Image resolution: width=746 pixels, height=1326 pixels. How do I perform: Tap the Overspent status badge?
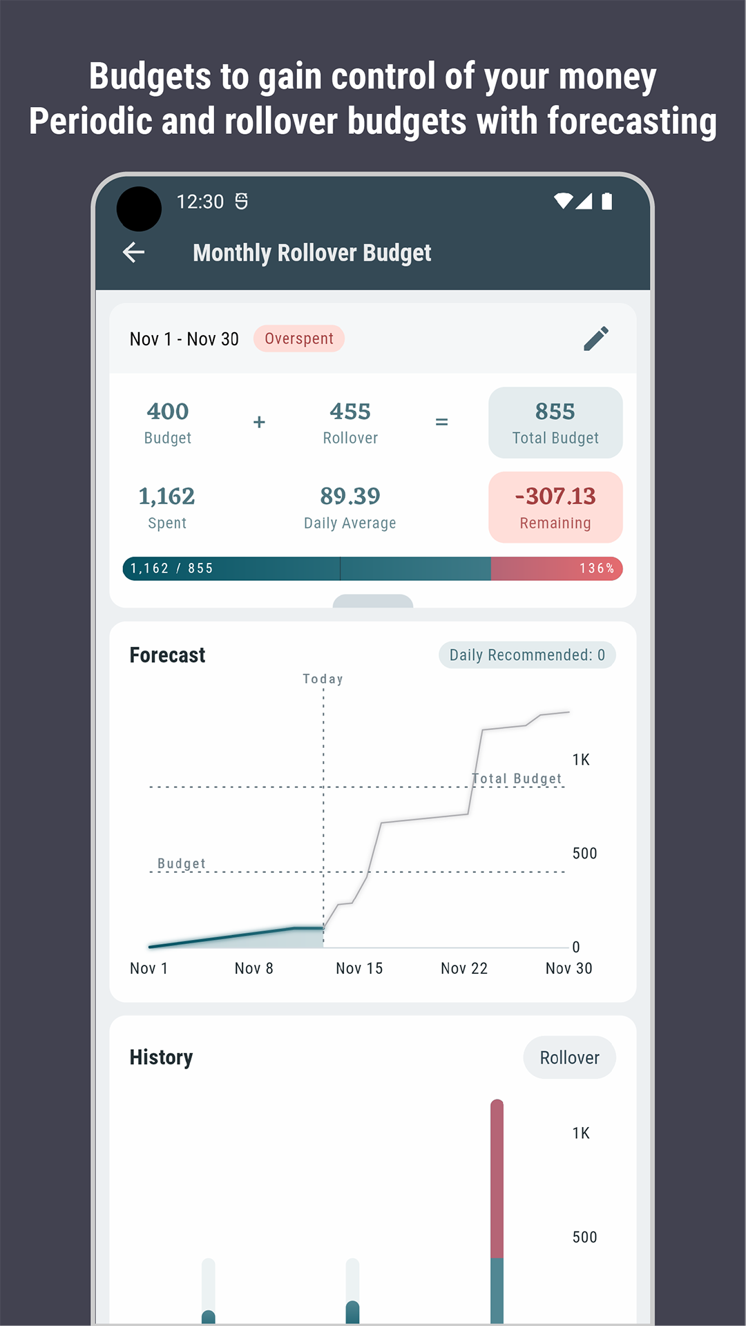click(x=298, y=339)
